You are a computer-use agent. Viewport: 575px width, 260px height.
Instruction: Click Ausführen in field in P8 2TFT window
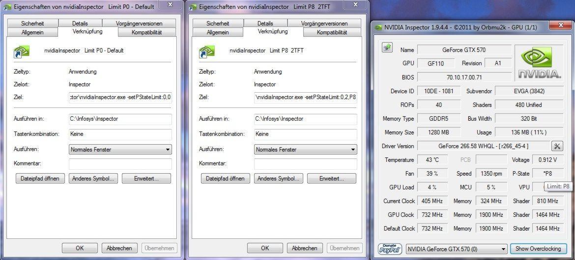306,119
